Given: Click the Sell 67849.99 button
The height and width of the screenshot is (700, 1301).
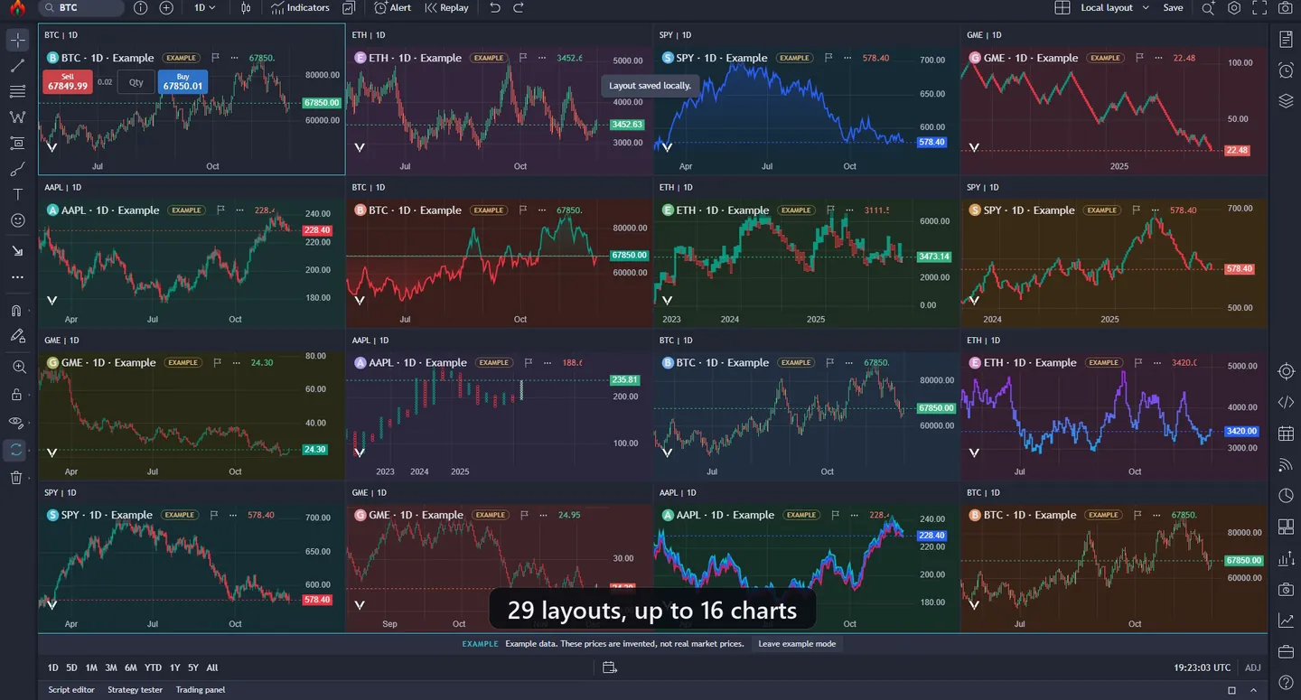Looking at the screenshot, I should point(67,82).
